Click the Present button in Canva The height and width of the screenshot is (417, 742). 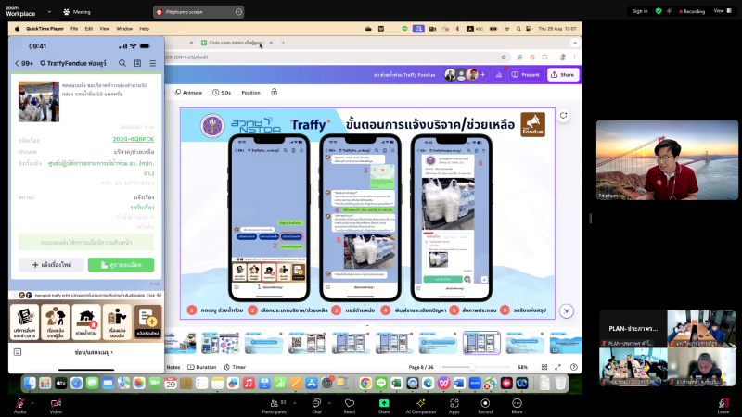(x=526, y=74)
